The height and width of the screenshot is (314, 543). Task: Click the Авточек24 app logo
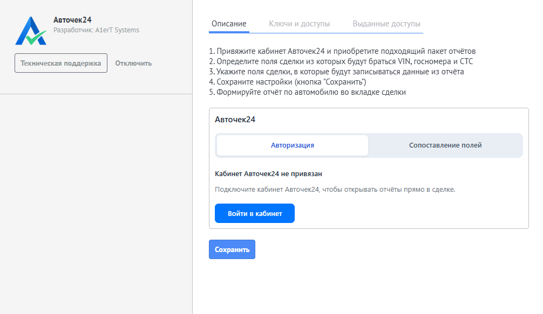click(31, 31)
